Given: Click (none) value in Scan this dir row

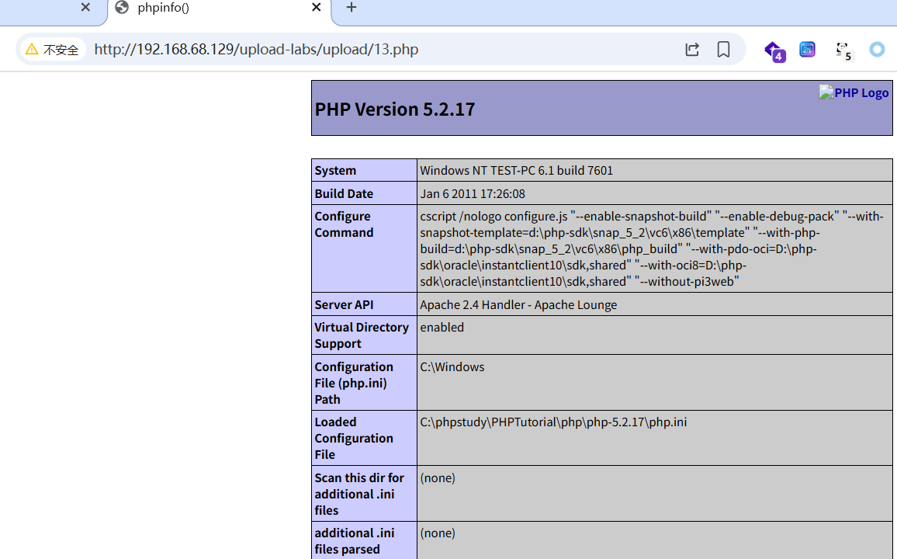Looking at the screenshot, I should [438, 477].
